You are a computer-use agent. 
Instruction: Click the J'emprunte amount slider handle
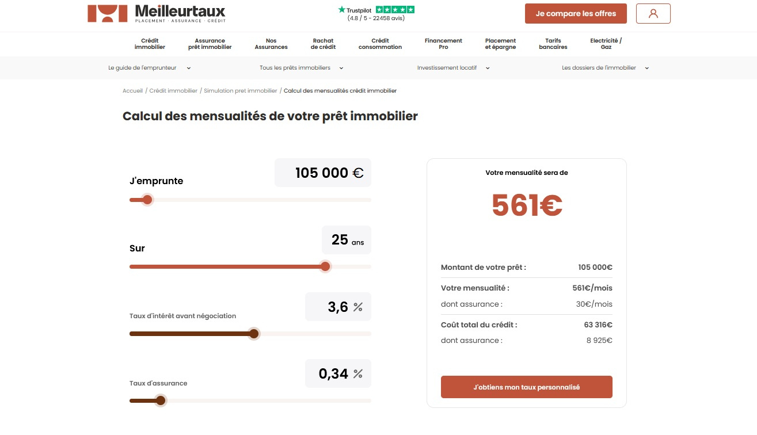click(147, 200)
